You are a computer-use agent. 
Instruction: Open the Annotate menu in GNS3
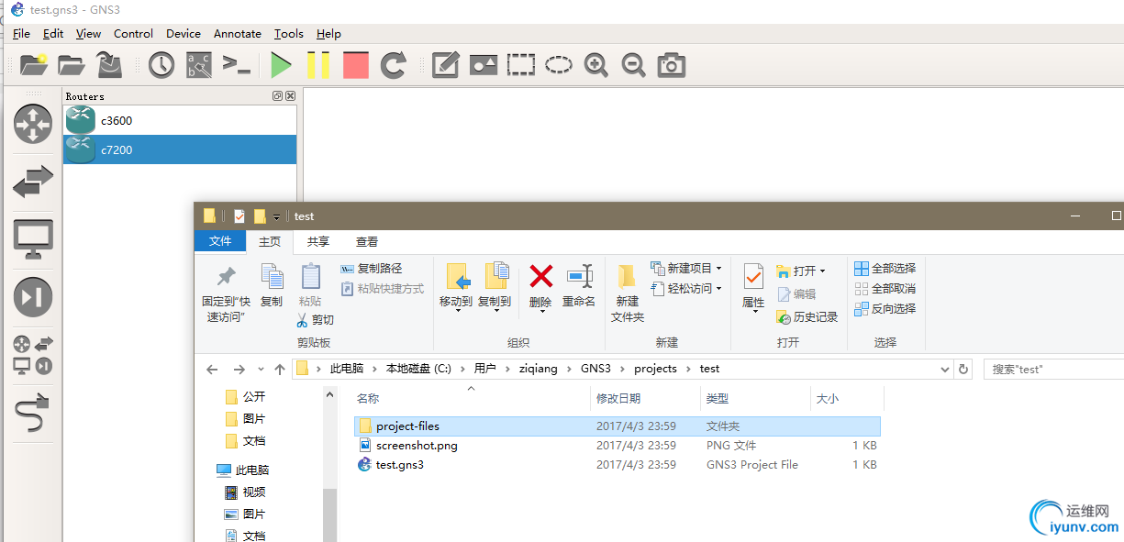click(238, 33)
